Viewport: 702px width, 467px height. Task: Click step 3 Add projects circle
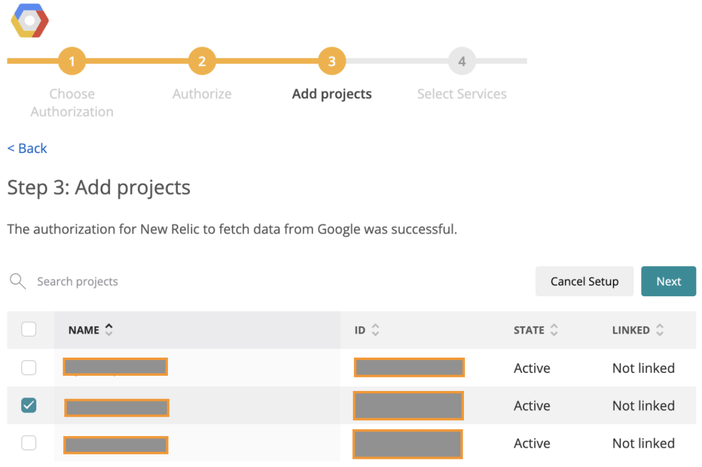pos(332,61)
